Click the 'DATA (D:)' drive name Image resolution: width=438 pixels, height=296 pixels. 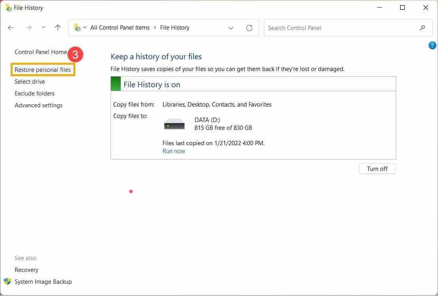(207, 120)
